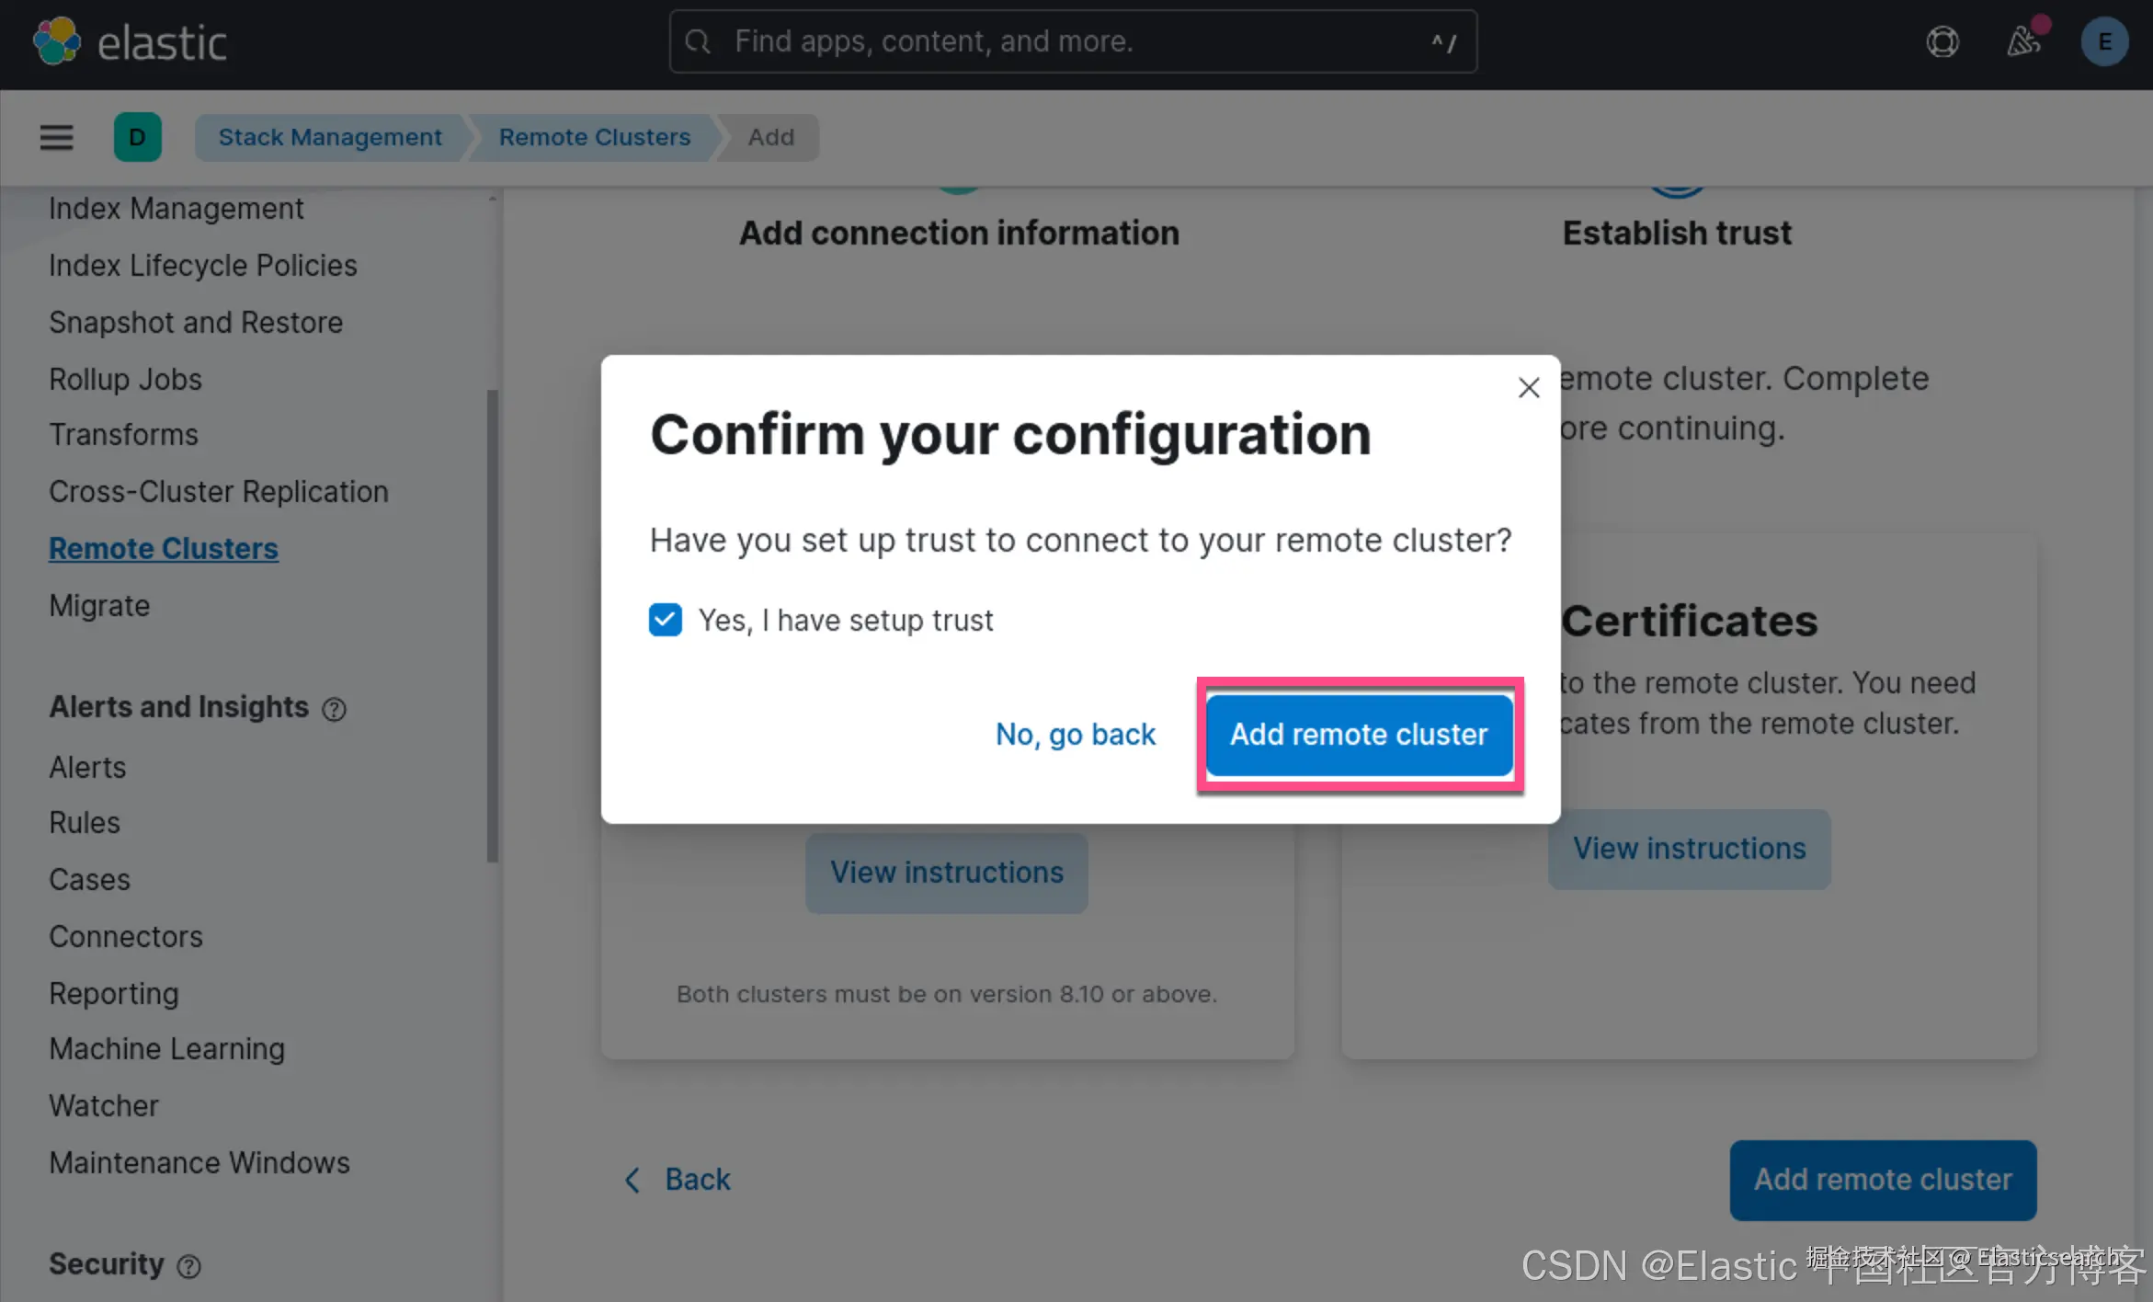Open user avatar E menu
This screenshot has width=2153, height=1302.
tap(2103, 42)
